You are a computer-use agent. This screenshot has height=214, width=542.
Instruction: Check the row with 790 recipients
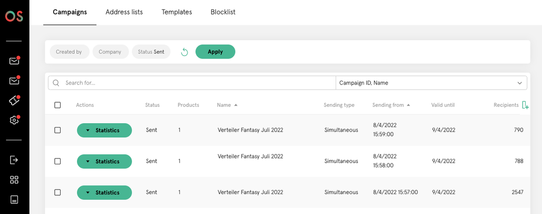[x=58, y=130]
